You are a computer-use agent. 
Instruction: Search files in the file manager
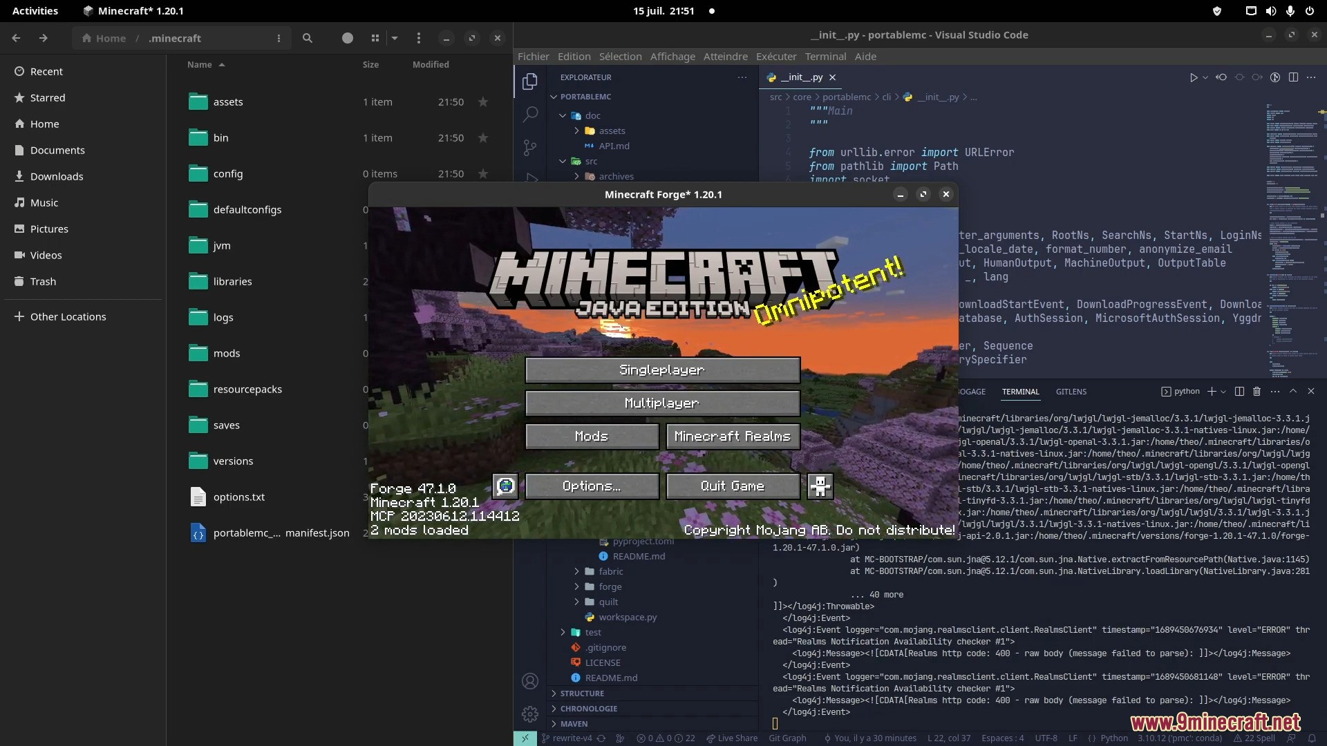[308, 38]
